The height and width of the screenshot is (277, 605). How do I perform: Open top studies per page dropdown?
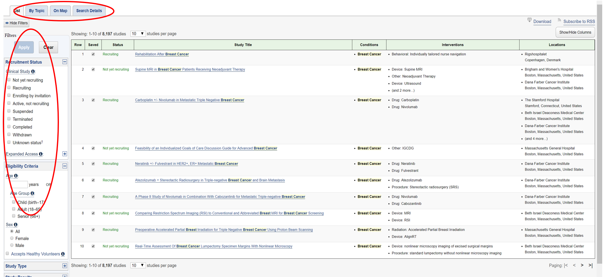[x=138, y=33]
